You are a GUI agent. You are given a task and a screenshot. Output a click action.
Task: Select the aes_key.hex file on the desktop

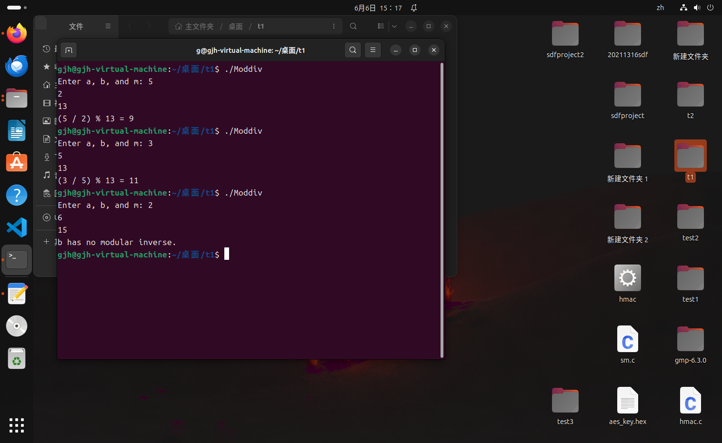pos(628,406)
